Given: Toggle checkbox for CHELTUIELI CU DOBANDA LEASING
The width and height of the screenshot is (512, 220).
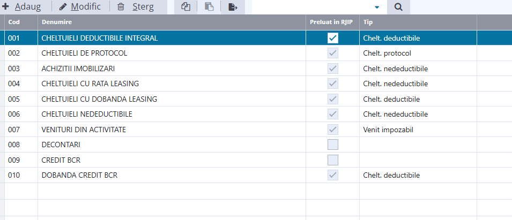Looking at the screenshot, I should (333, 99).
